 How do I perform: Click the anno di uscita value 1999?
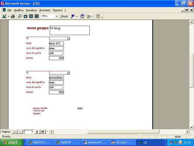[56, 53]
